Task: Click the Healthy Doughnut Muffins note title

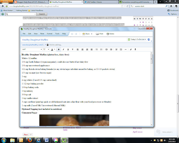Action: click(x=35, y=40)
